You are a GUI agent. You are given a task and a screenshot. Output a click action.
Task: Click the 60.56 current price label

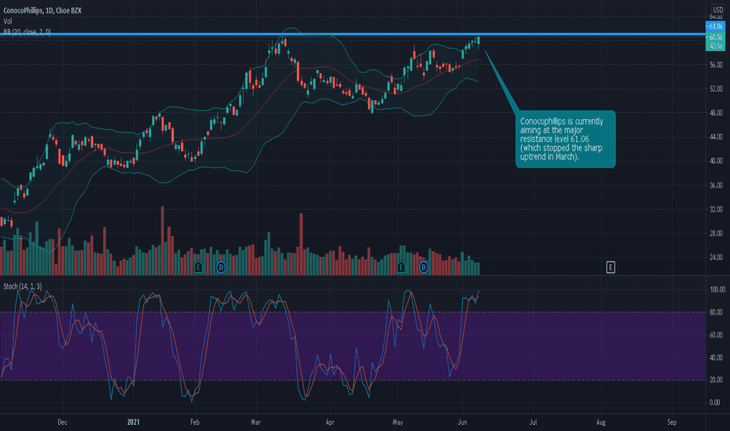tap(715, 37)
